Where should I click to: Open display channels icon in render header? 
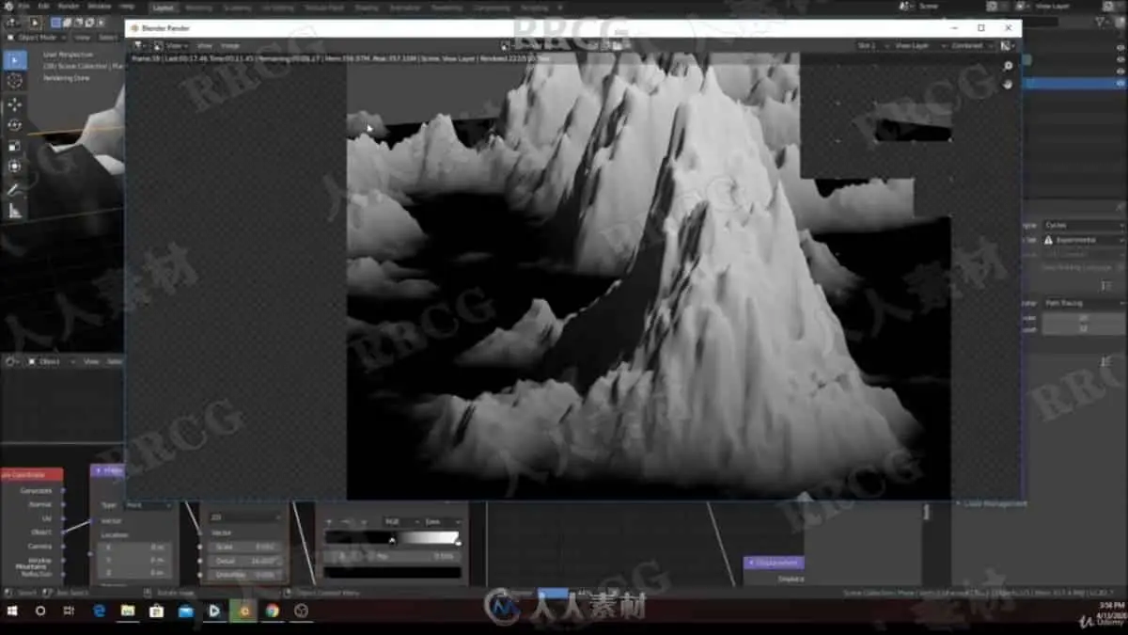coord(1009,45)
